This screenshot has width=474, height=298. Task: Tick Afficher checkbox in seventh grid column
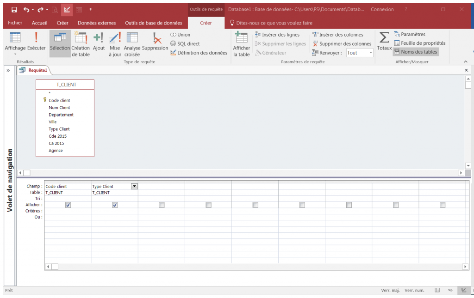(349, 205)
